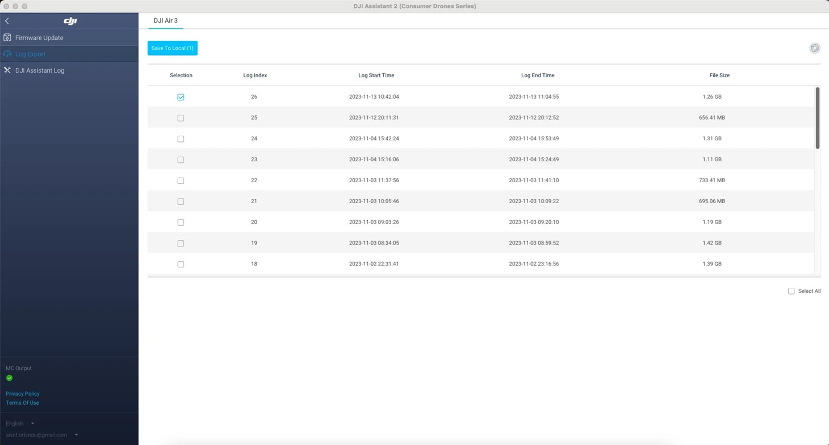Click the DJI logo at the top
The width and height of the screenshot is (829, 445).
70,21
